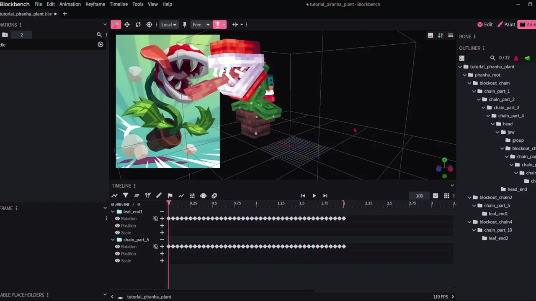The height and width of the screenshot is (301, 536).
Task: Click the red triangle outliner icon
Action: (x=516, y=58)
